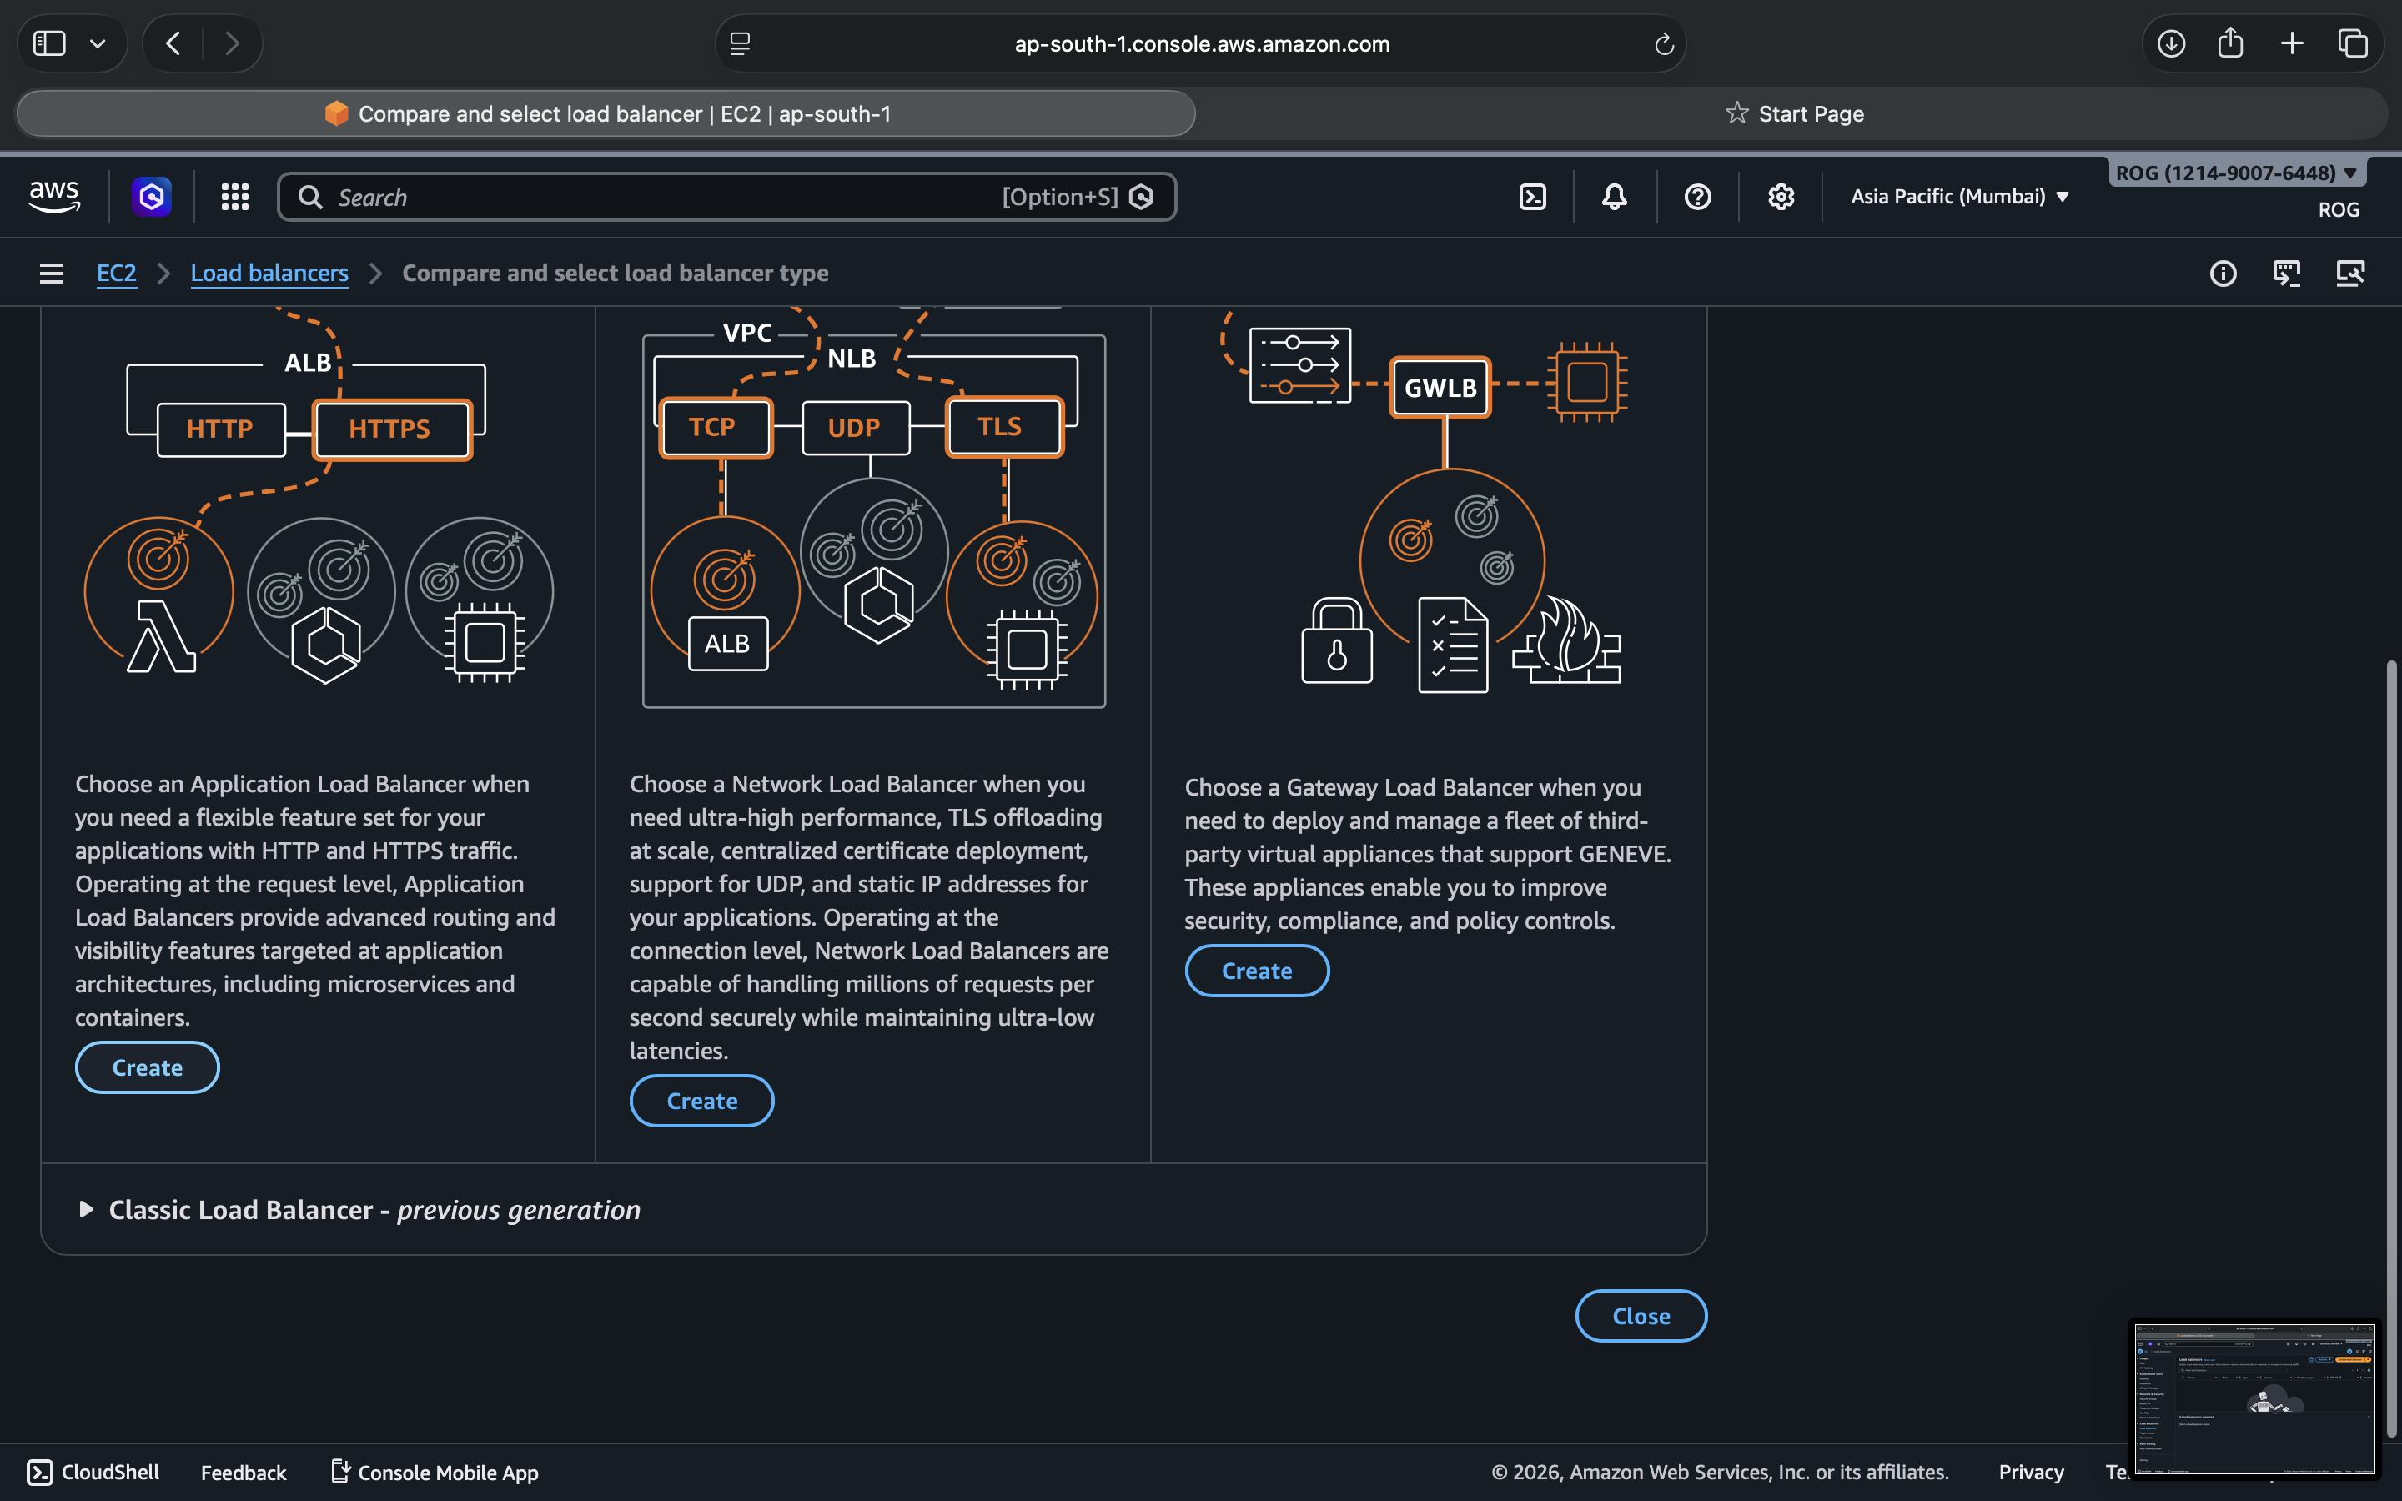Open browser downloads icon
Viewport: 2402px width, 1501px height.
click(x=2171, y=43)
